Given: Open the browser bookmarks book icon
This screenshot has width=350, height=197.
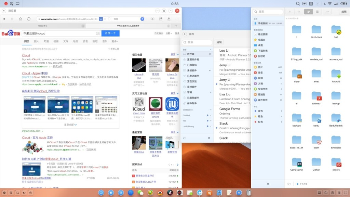Looking at the screenshot, I should 152,19.
